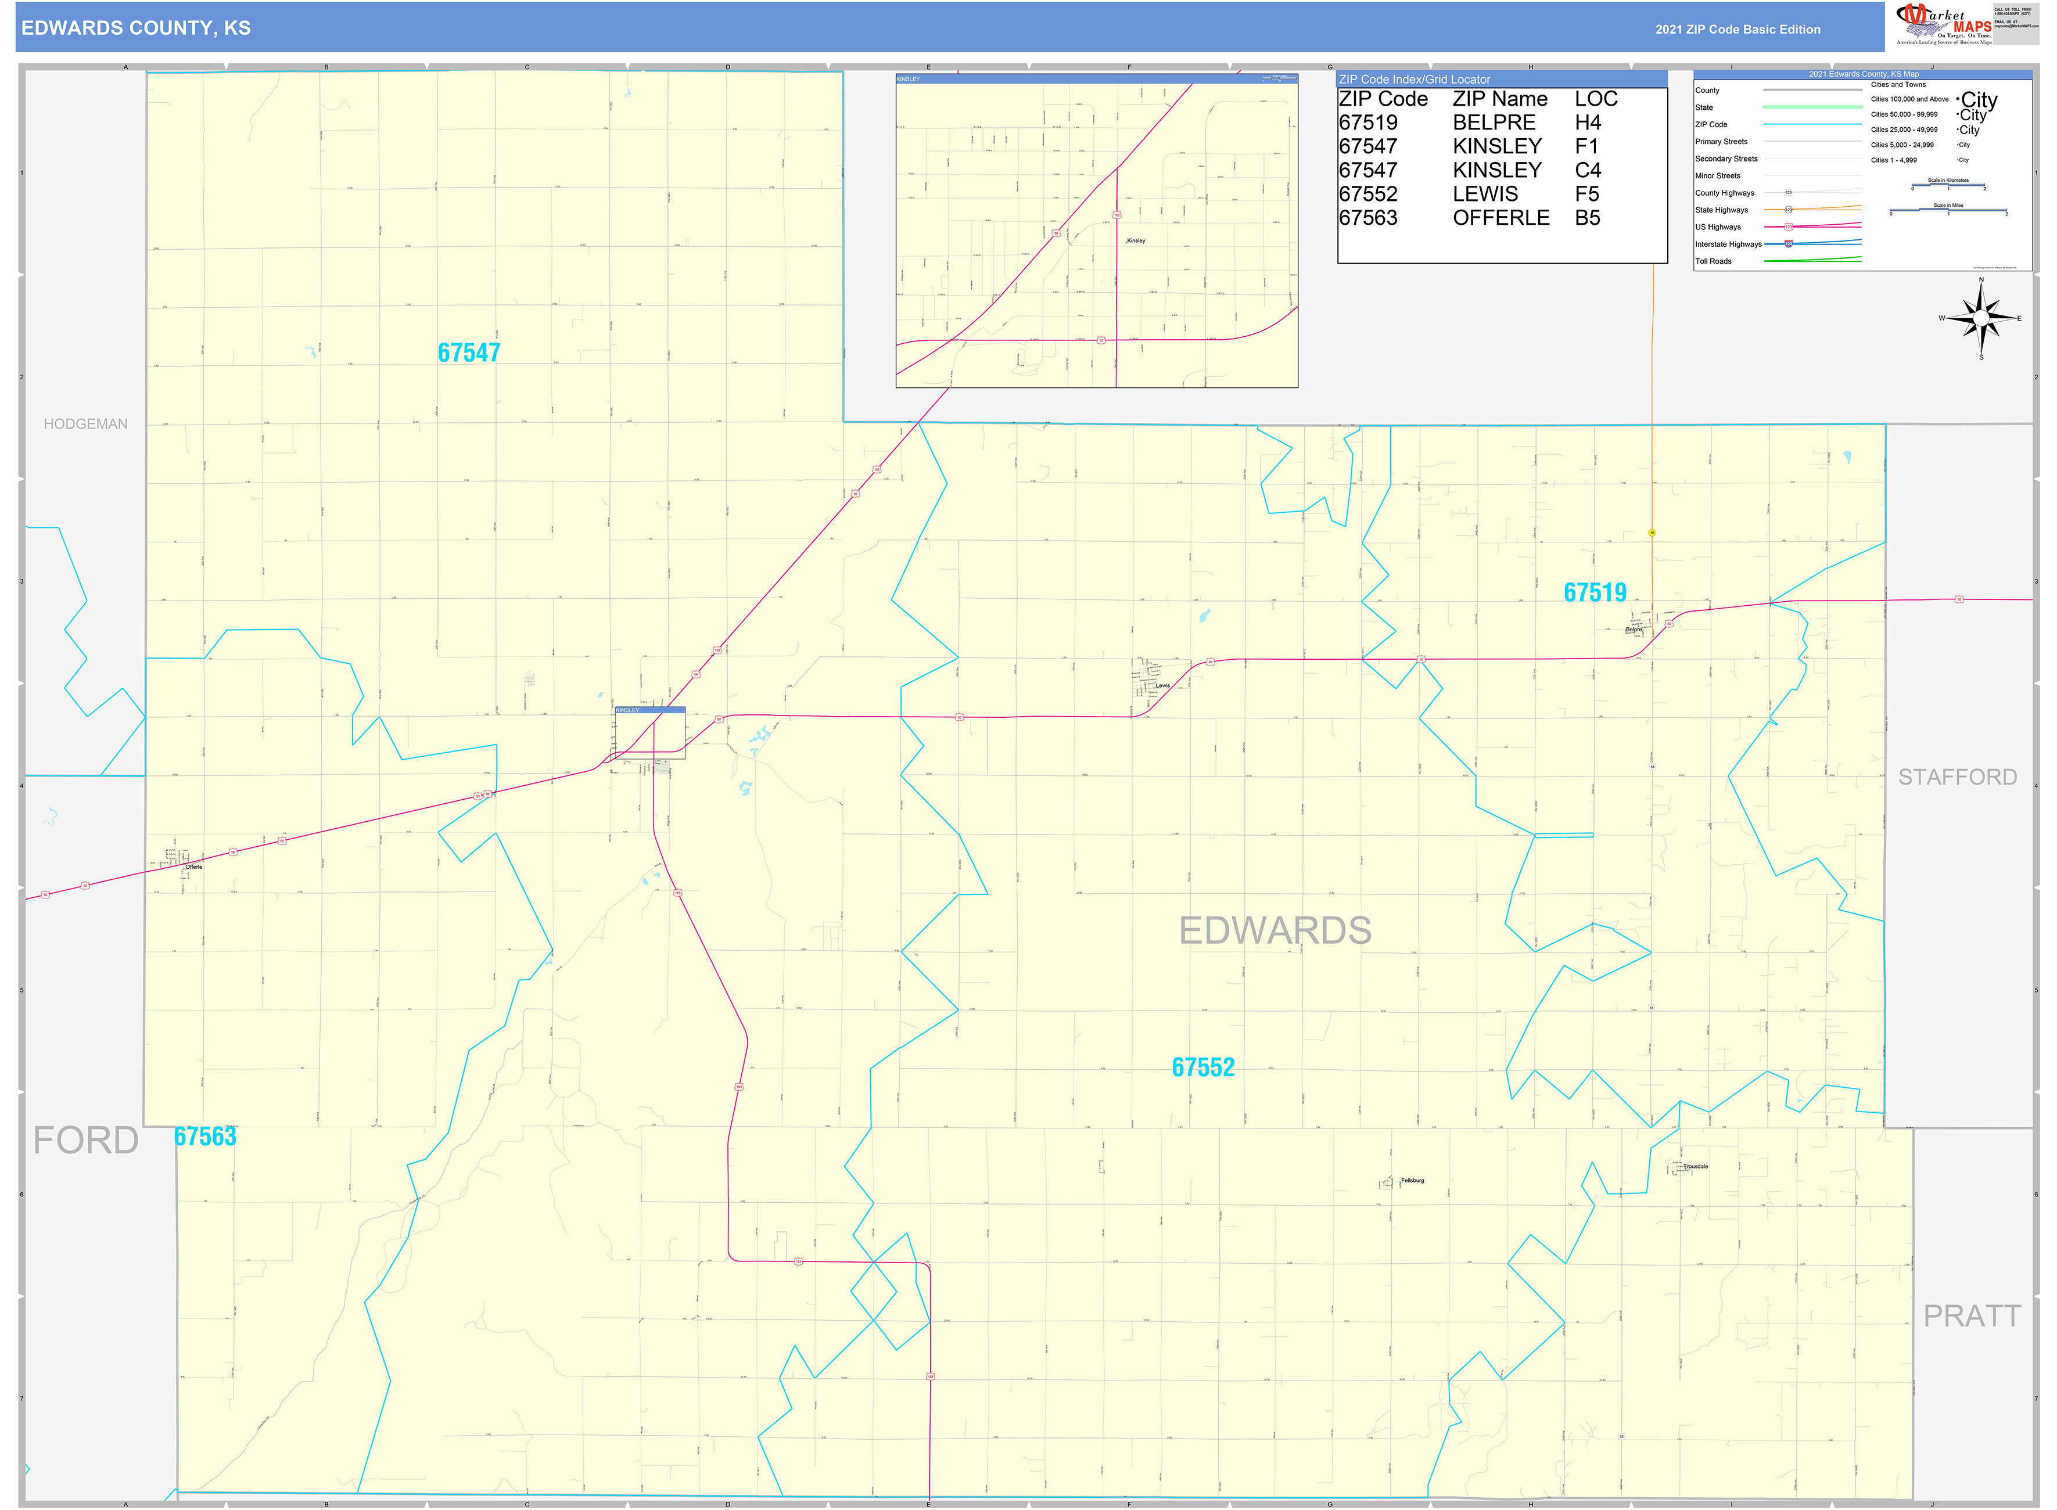Click the yellow highway marker north of Belpre
The height and width of the screenshot is (1510, 2057).
coord(1652,532)
